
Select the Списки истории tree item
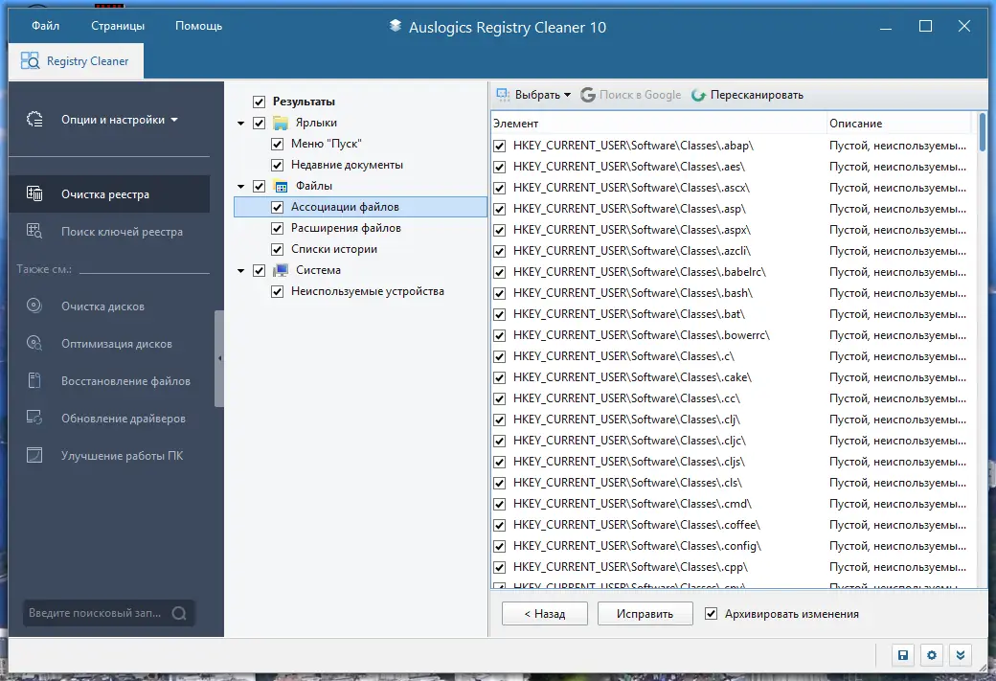(x=334, y=249)
